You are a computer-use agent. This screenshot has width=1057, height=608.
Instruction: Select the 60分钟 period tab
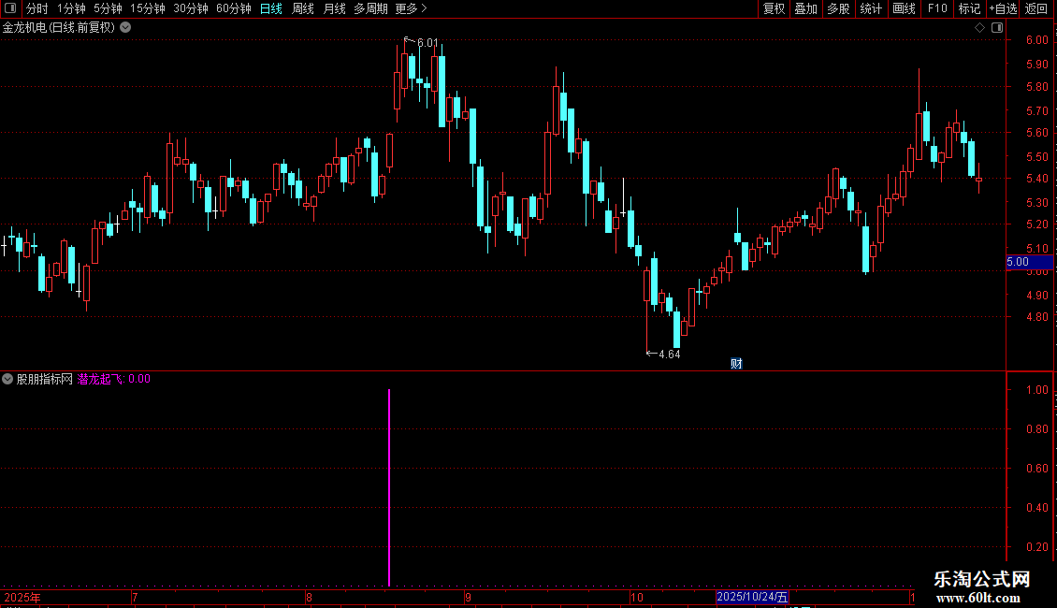point(234,8)
